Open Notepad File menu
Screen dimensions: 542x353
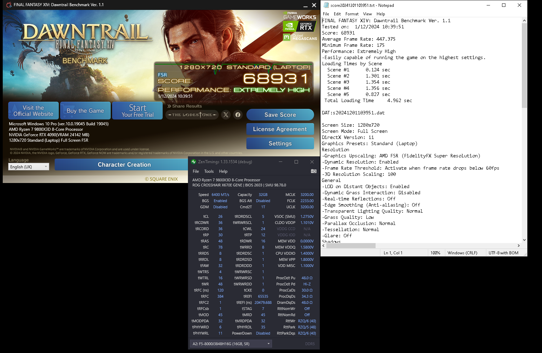coord(326,14)
